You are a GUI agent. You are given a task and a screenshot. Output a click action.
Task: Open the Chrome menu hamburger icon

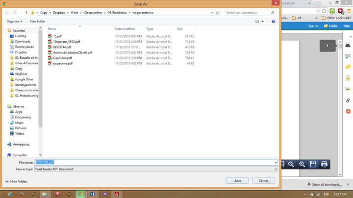coord(349,11)
